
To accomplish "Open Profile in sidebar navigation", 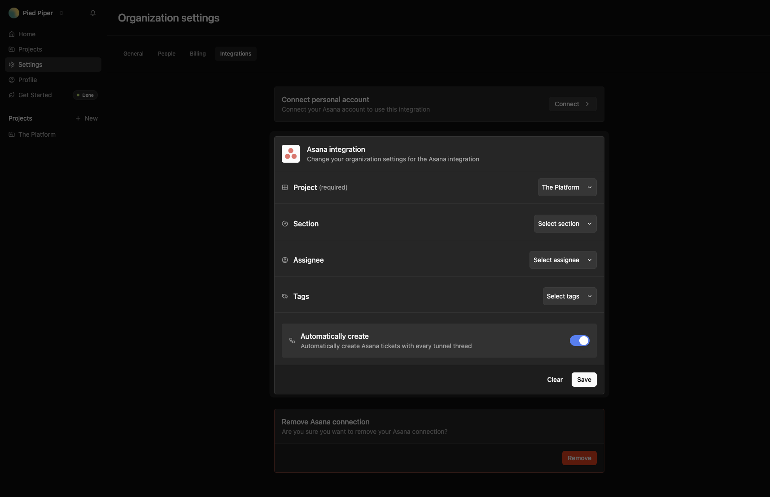I will coord(53,80).
